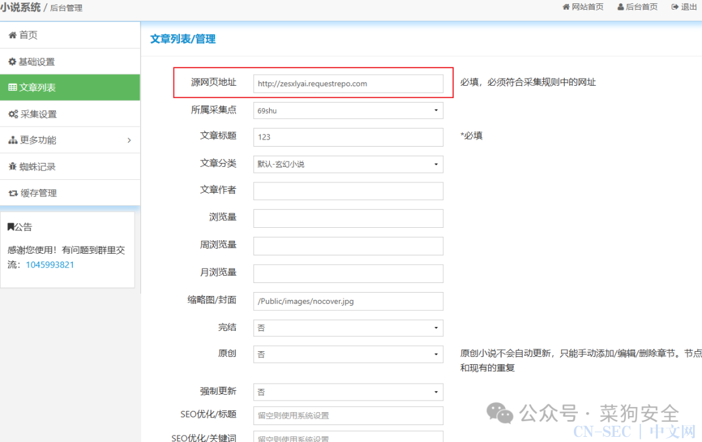
Task: Open 缓存管理 sidebar entry
Action: click(70, 193)
